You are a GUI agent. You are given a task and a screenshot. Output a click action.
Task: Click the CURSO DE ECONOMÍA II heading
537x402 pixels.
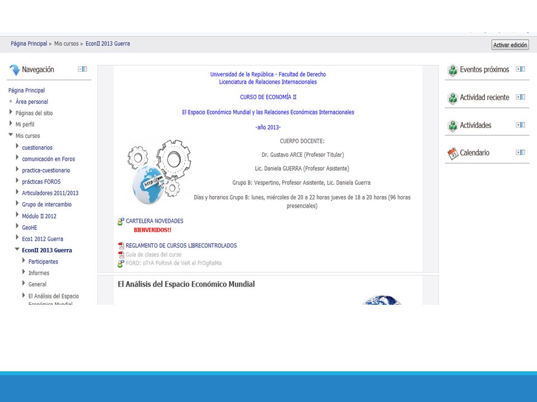268,97
